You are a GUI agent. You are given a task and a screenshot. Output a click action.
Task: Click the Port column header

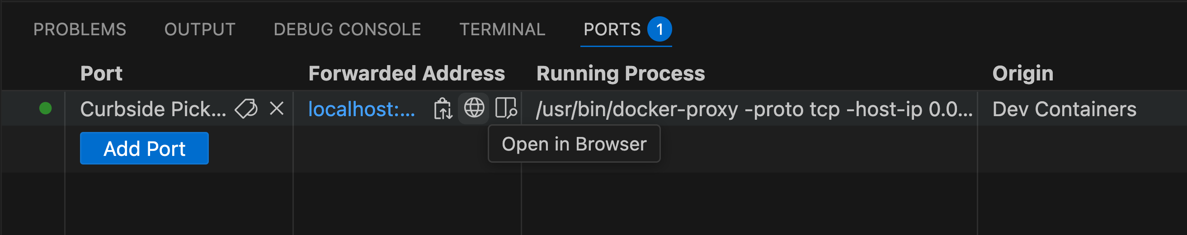click(x=101, y=73)
